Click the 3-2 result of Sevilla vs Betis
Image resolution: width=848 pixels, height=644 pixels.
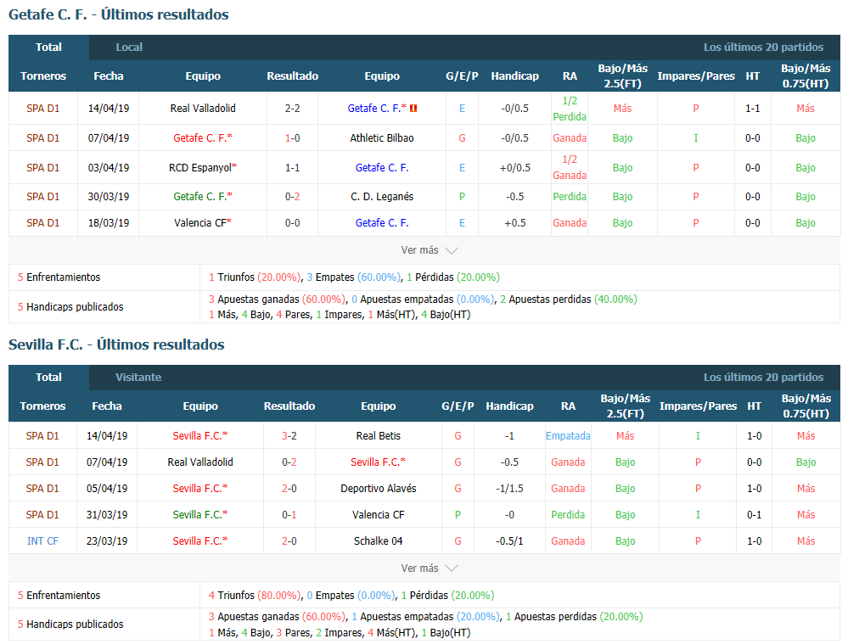coord(289,436)
